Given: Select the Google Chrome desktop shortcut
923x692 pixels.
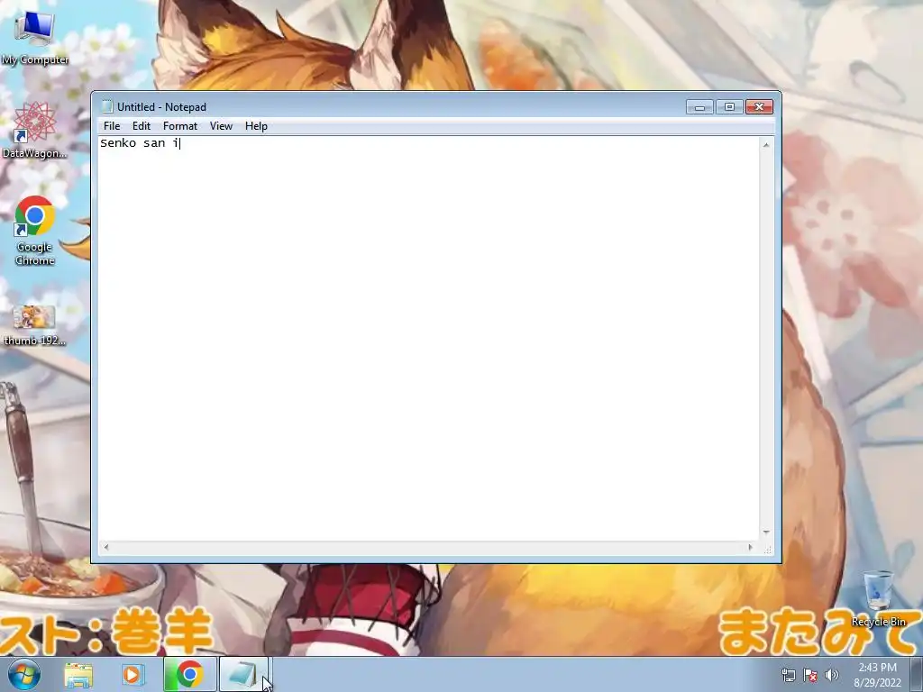Looking at the screenshot, I should (x=35, y=230).
